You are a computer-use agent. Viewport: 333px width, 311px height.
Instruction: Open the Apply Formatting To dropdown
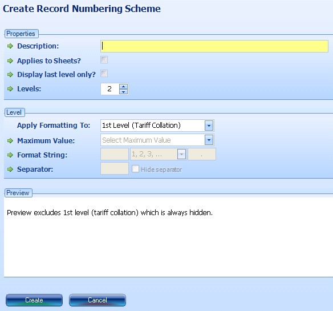pos(209,126)
